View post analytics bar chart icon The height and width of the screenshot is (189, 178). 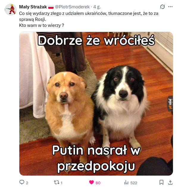coord(126,182)
